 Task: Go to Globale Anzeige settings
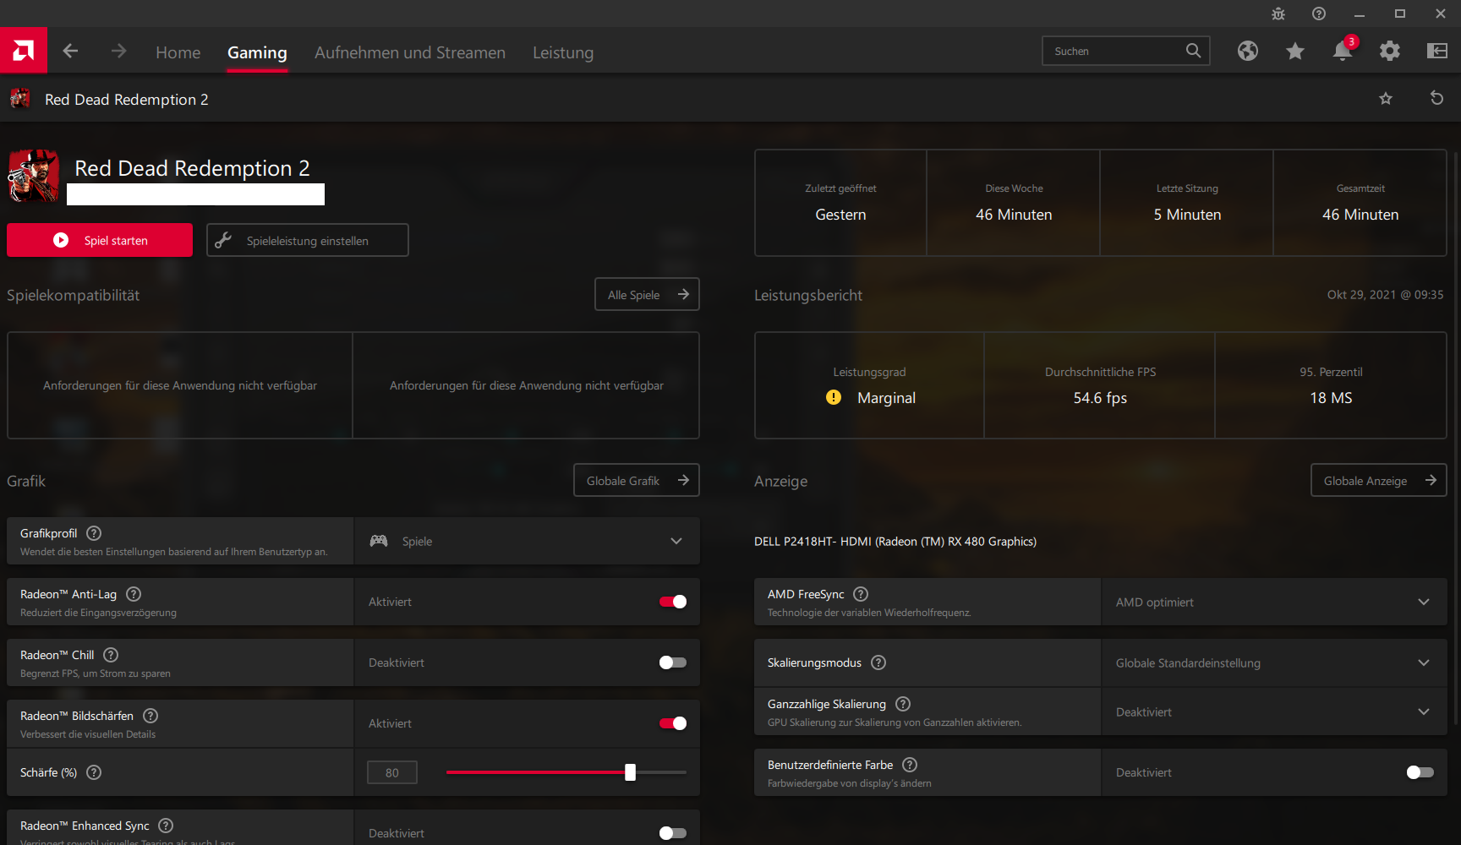pos(1379,480)
